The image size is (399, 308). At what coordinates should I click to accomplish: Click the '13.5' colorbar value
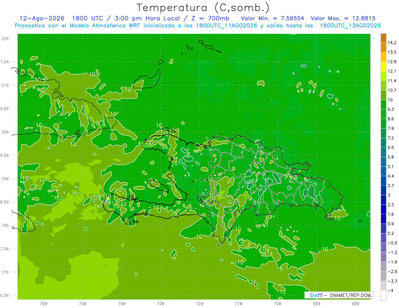392,52
